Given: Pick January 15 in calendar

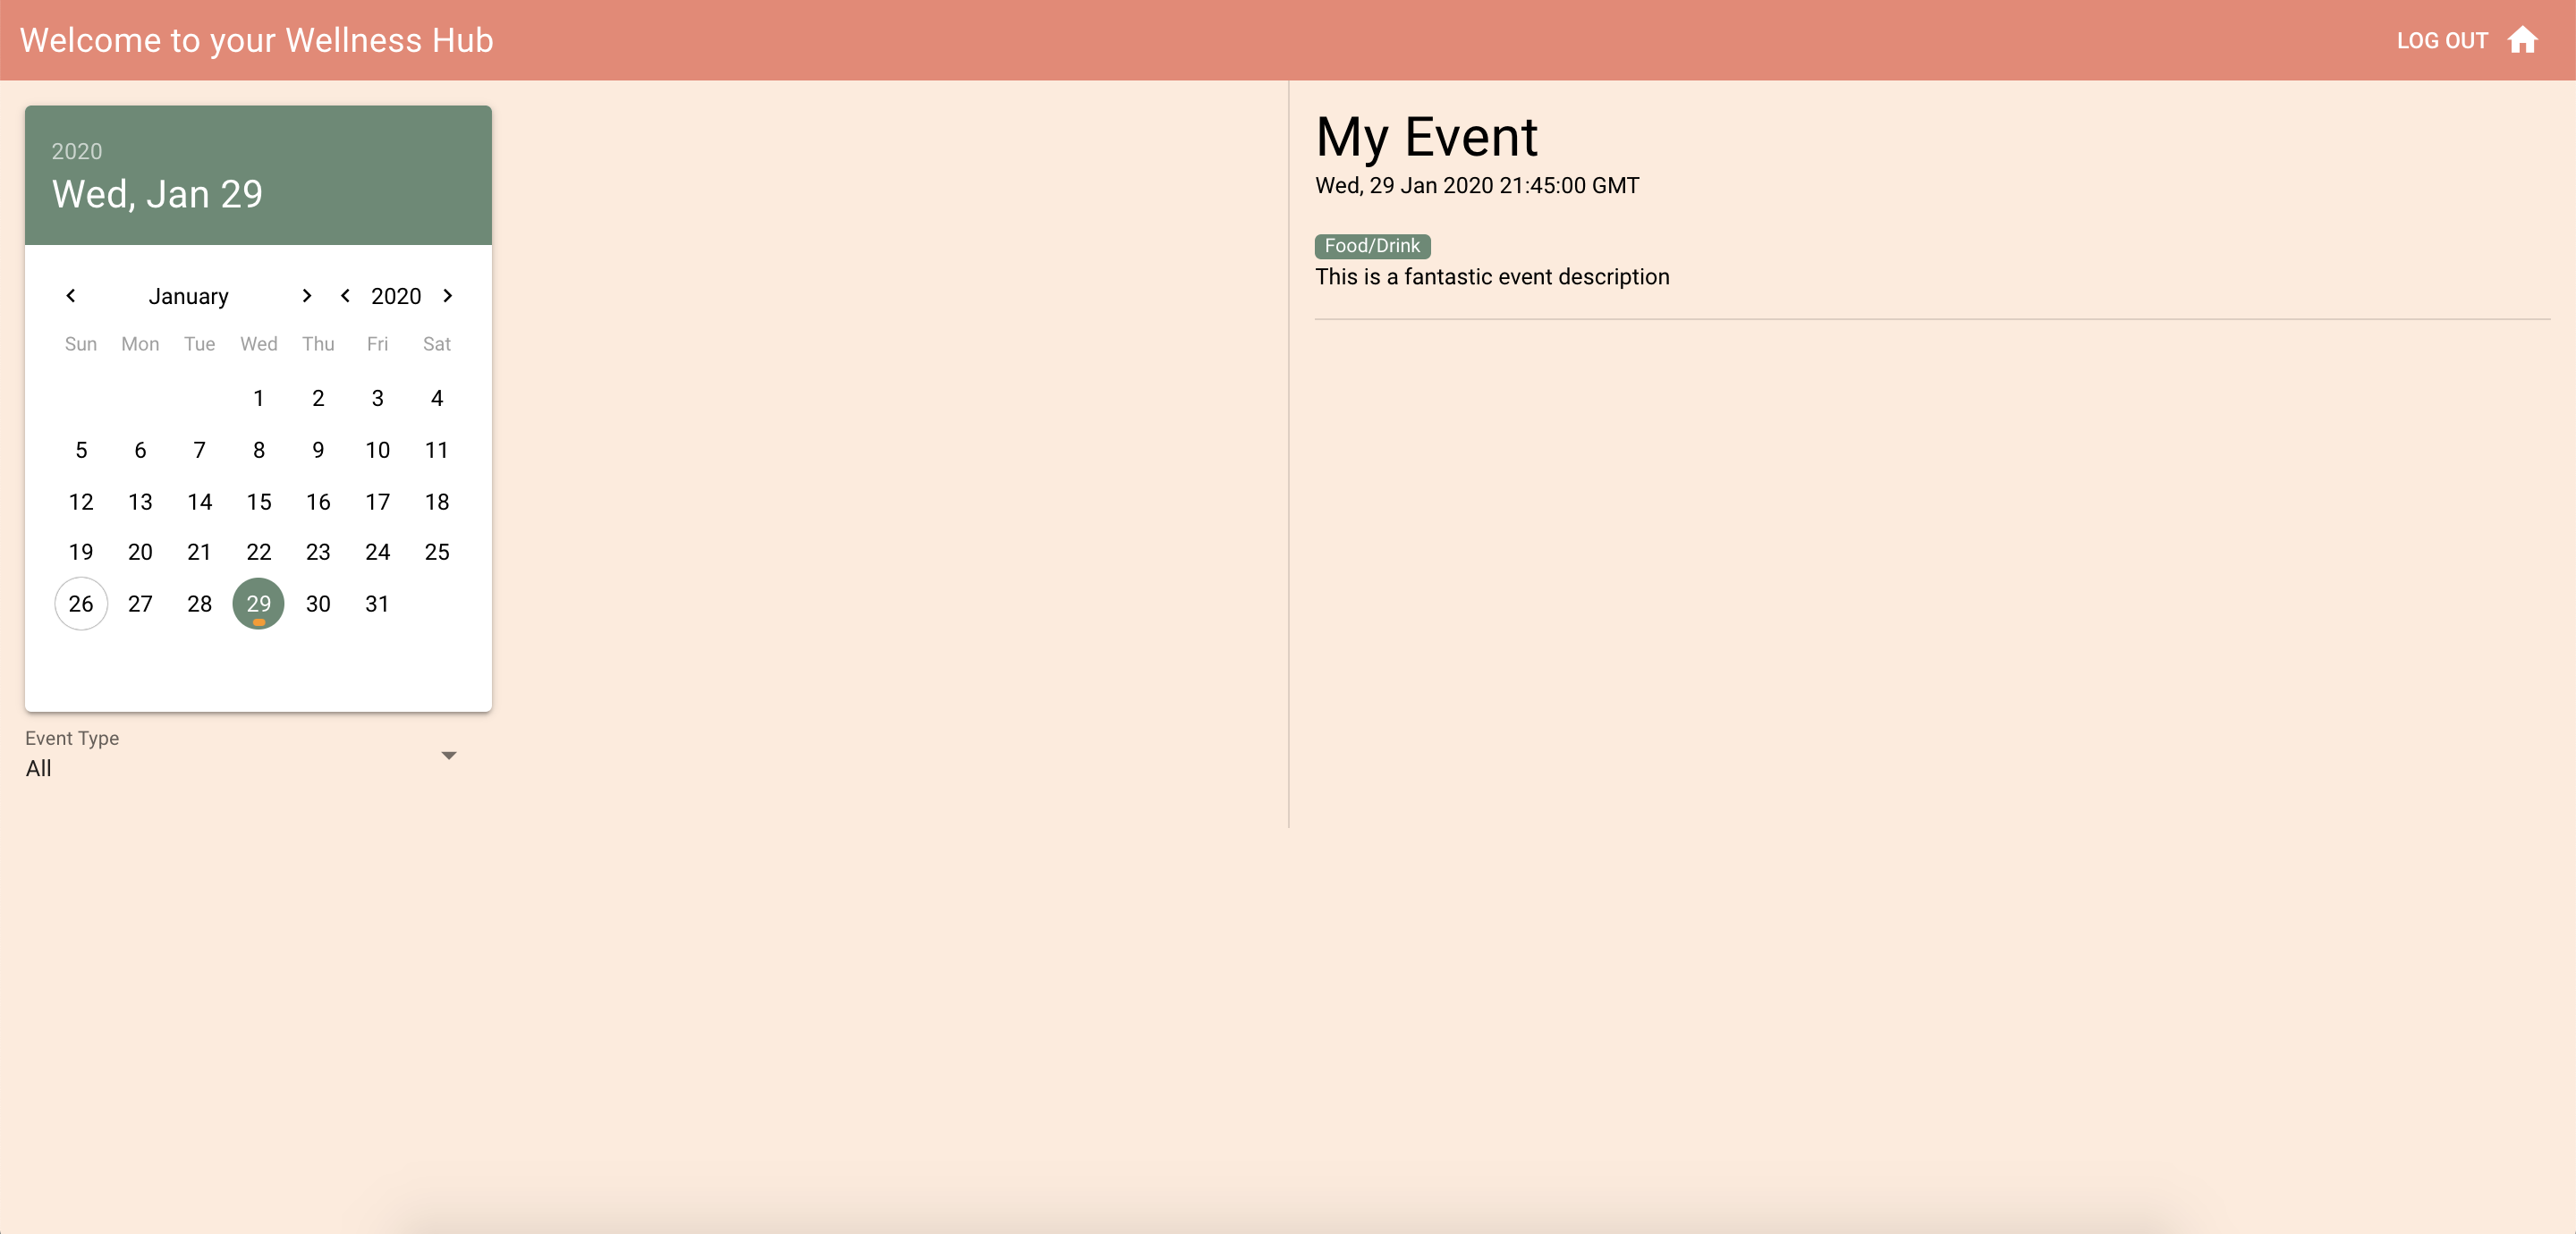Looking at the screenshot, I should [258, 502].
